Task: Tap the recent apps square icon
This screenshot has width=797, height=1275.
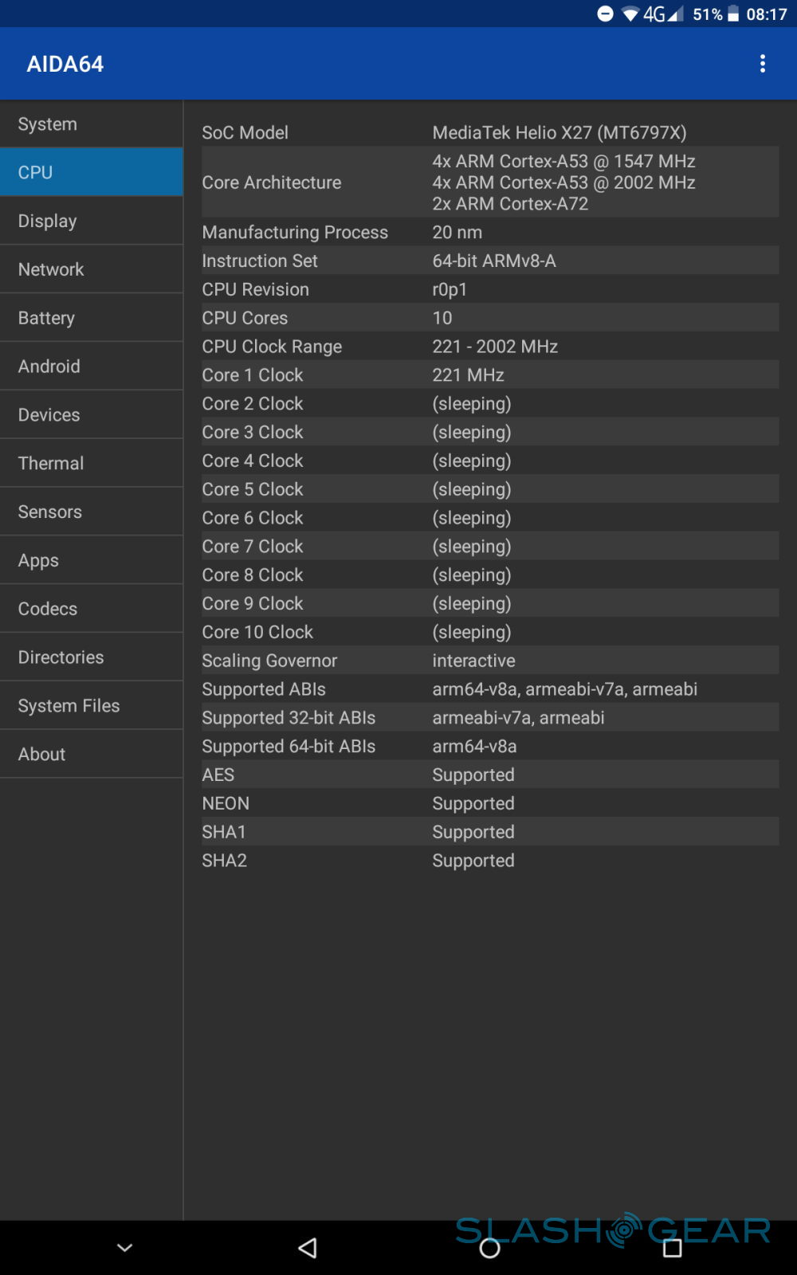Action: 672,1248
